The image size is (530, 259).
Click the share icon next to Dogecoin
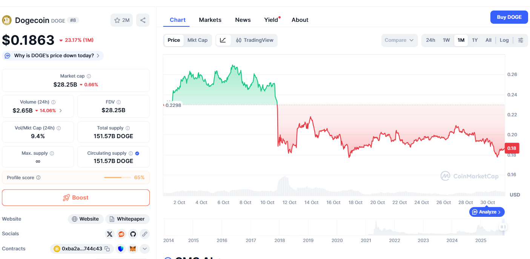tap(143, 20)
